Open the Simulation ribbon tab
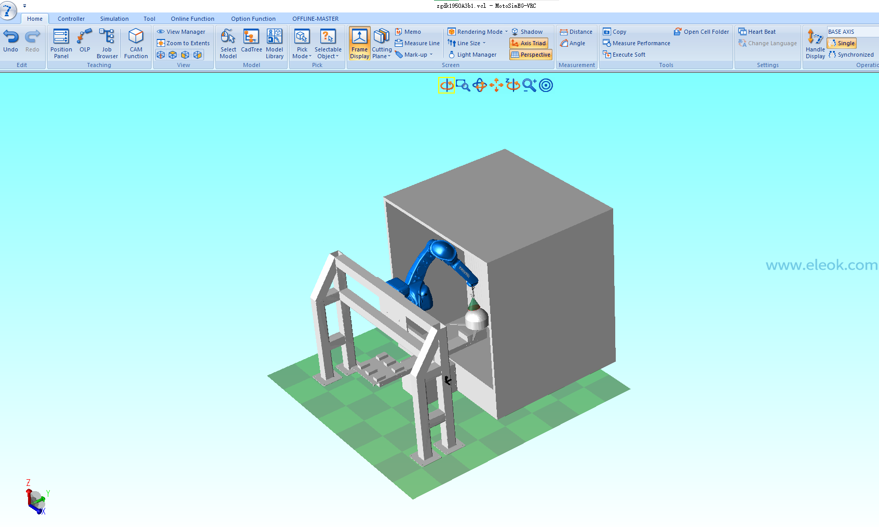 pyautogui.click(x=114, y=19)
